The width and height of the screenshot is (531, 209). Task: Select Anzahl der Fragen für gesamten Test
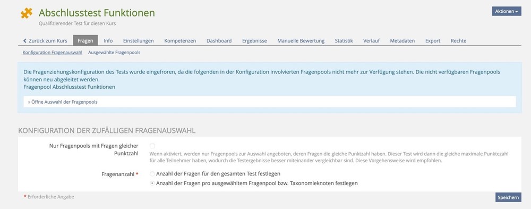(x=152, y=174)
